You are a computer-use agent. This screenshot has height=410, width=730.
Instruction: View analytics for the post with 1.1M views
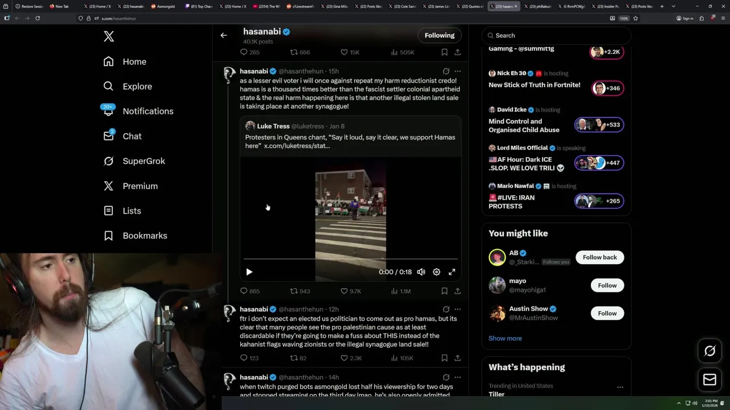tap(401, 291)
